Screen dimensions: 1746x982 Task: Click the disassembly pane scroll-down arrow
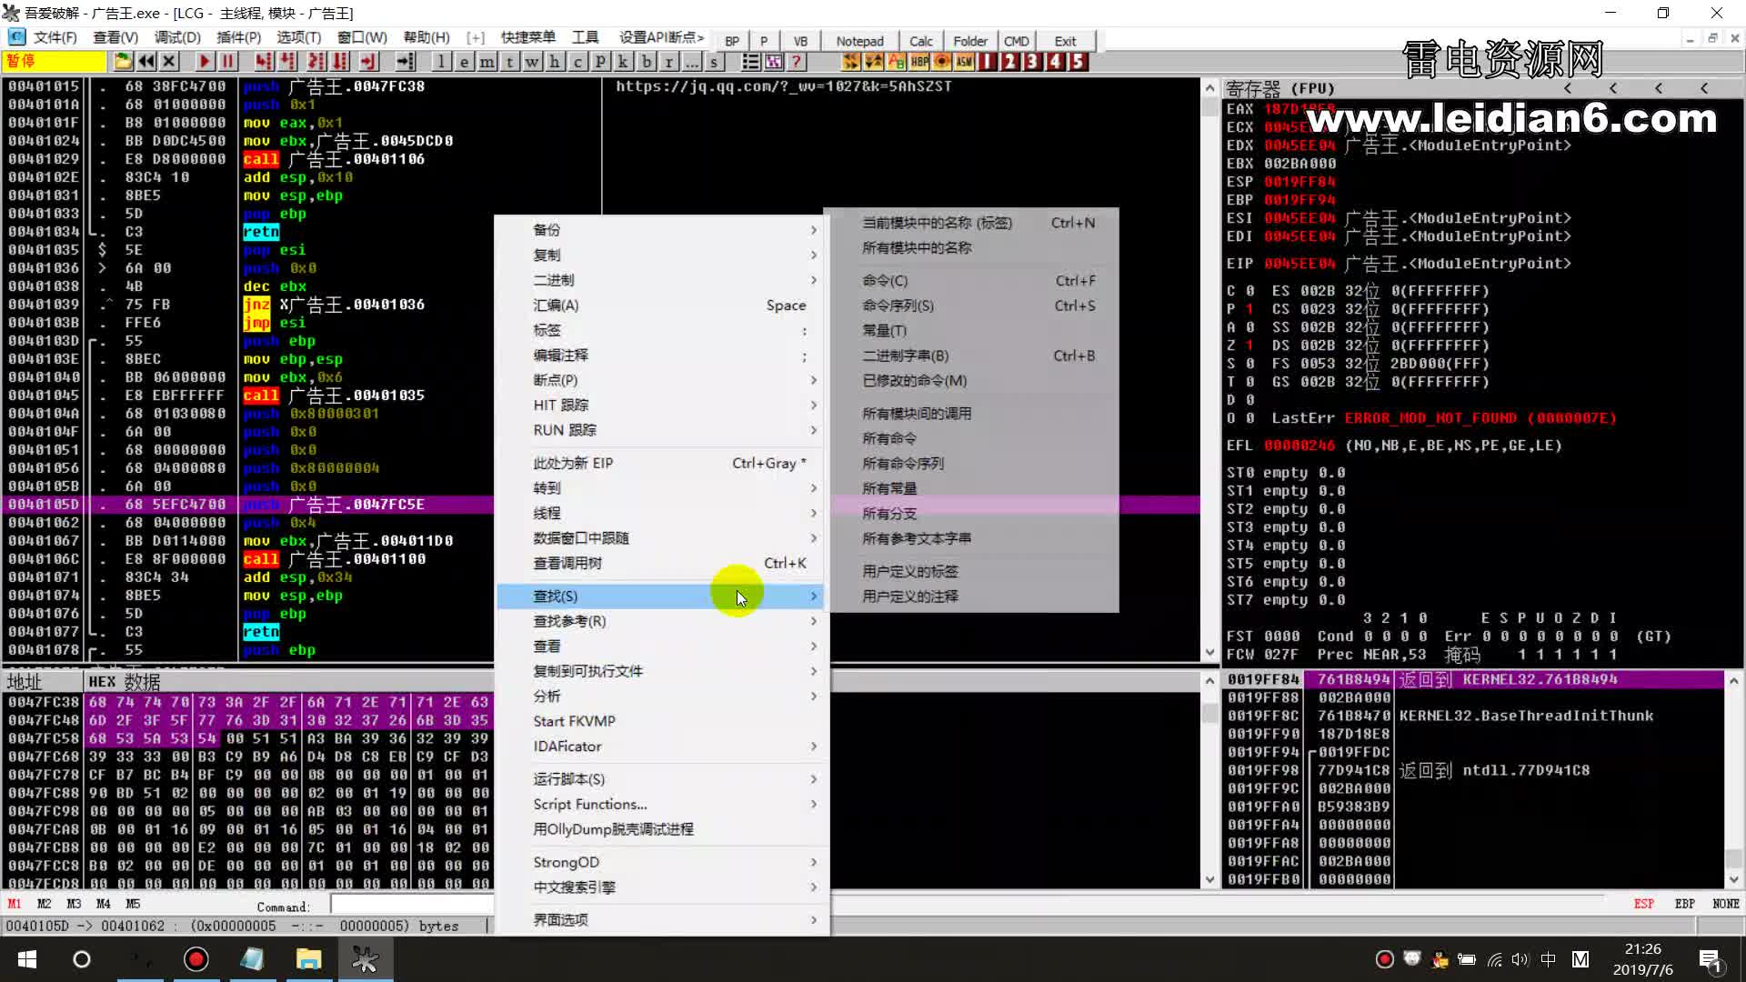point(1209,652)
